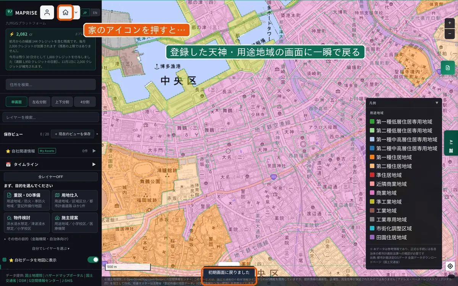This screenshot has height=286, width=458.
Task: Expand the 保存ビュー small arrow
Action: click(x=97, y=134)
